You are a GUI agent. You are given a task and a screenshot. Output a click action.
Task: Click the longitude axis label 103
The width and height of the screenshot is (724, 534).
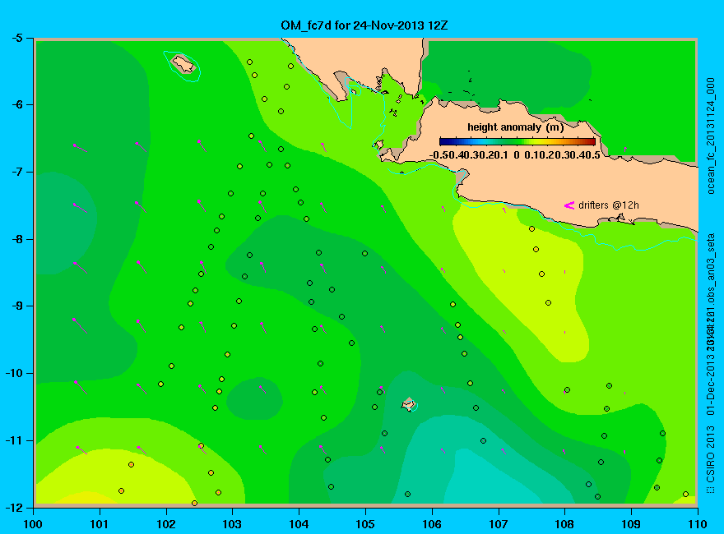coord(232,524)
